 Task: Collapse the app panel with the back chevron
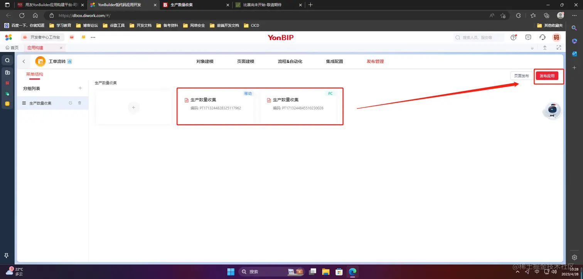(x=24, y=61)
